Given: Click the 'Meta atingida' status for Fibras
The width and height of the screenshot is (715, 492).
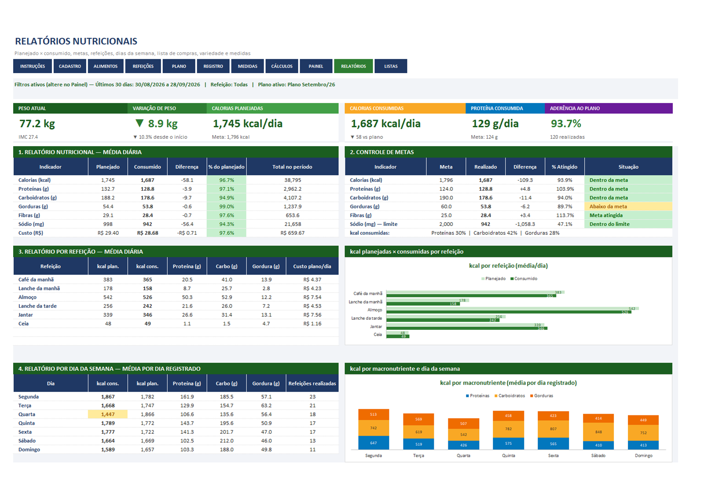Looking at the screenshot, I should 628,215.
